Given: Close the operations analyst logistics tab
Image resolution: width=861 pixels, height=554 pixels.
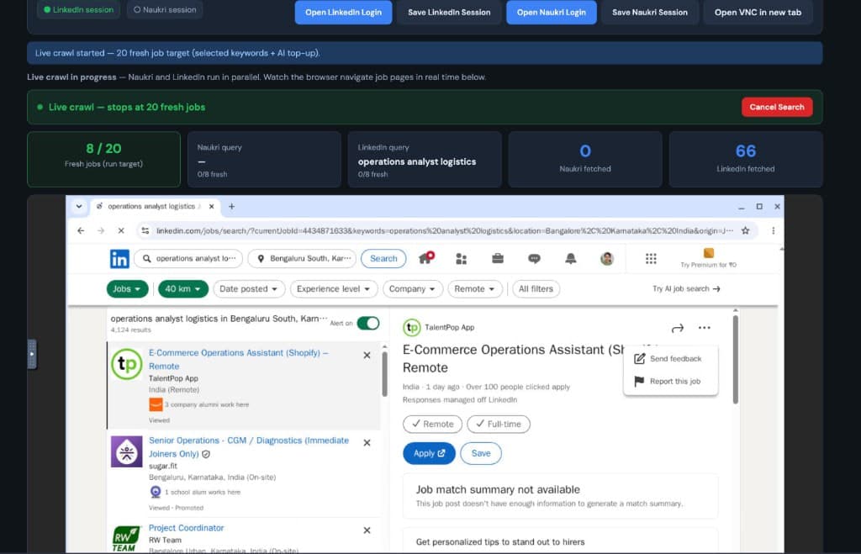Looking at the screenshot, I should pyautogui.click(x=211, y=207).
